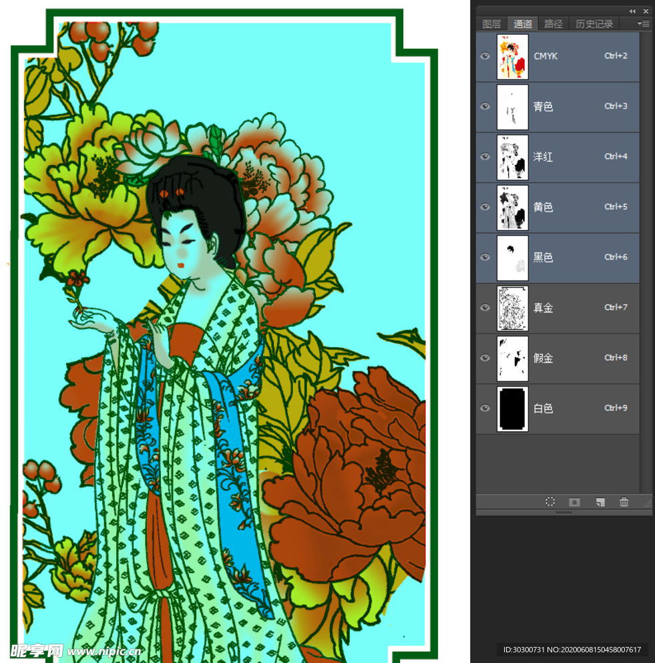The width and height of the screenshot is (655, 663).
Task: Click the panel bottom resize grip
Action: click(564, 513)
